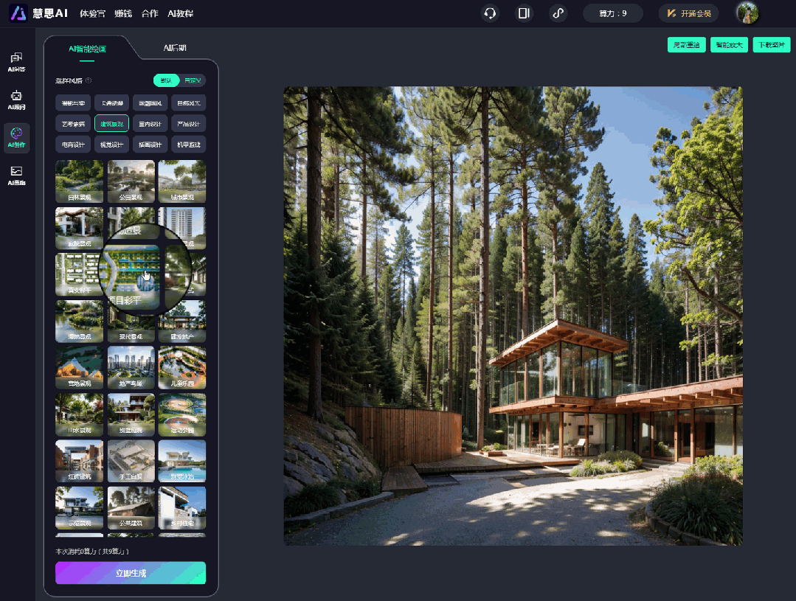Switch style mode to 默认
Screen dimensions: 796x601
pos(166,80)
